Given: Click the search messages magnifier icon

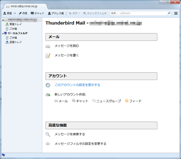Looking at the screenshot, I should pyautogui.click(x=48, y=134).
